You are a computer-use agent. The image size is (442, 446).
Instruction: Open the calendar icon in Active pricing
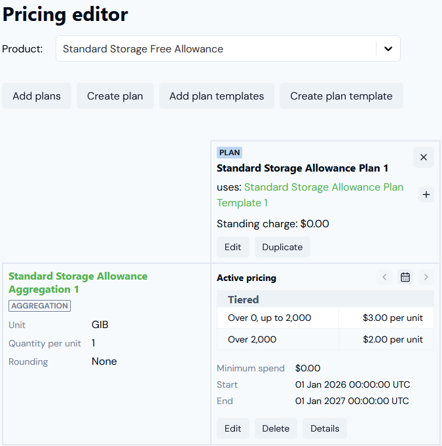[405, 277]
